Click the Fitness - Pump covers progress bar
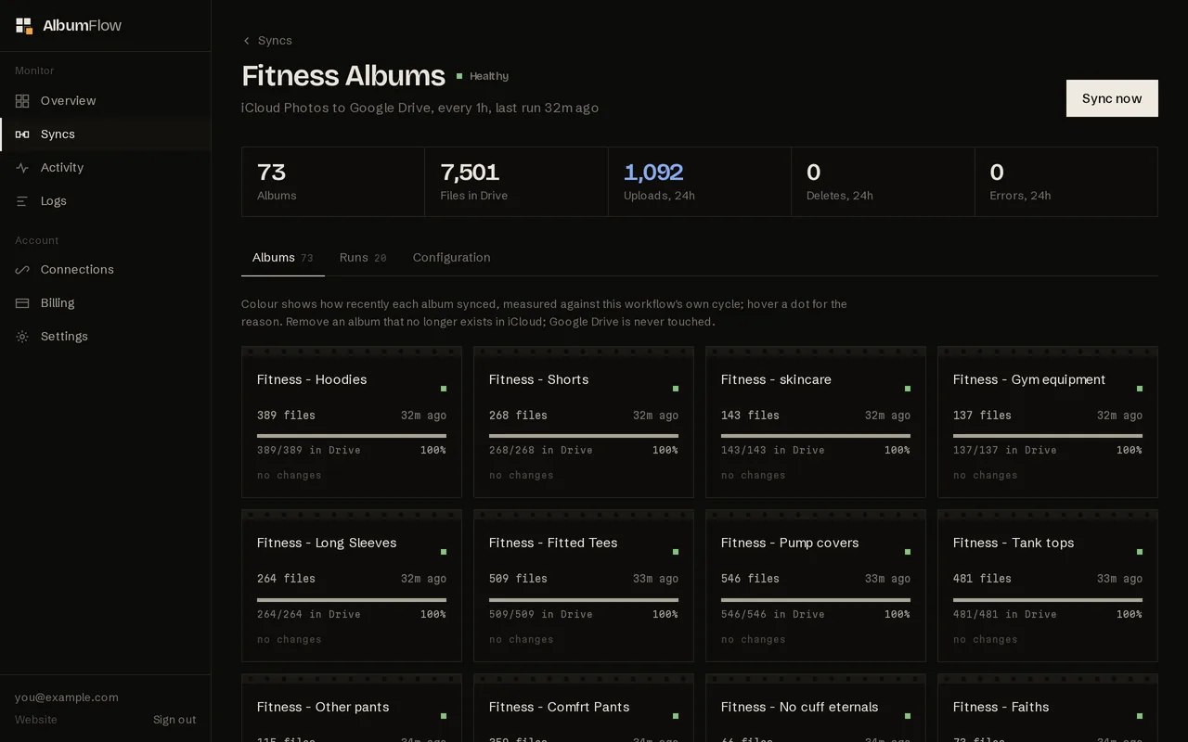1188x742 pixels. click(x=816, y=599)
